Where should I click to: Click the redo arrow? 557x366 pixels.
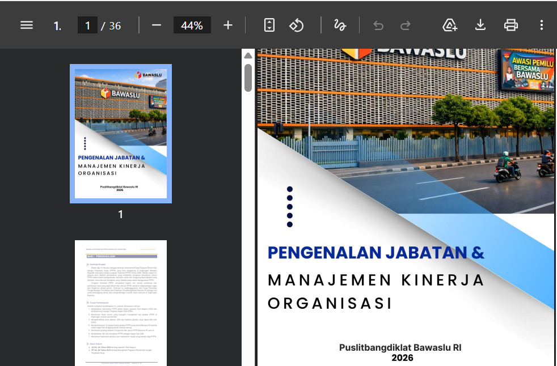(x=406, y=25)
